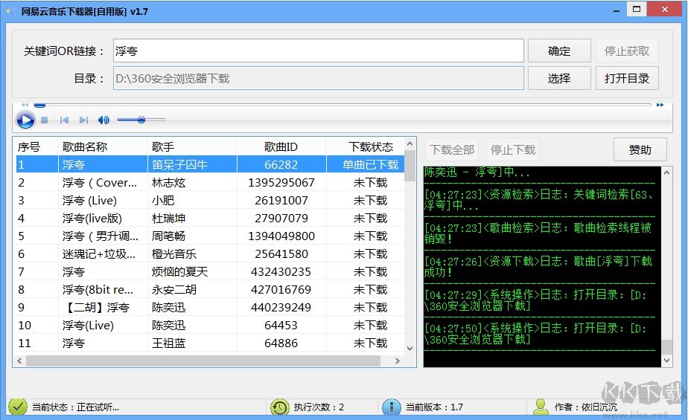
Task: Skip to the previous track
Action: [65, 120]
